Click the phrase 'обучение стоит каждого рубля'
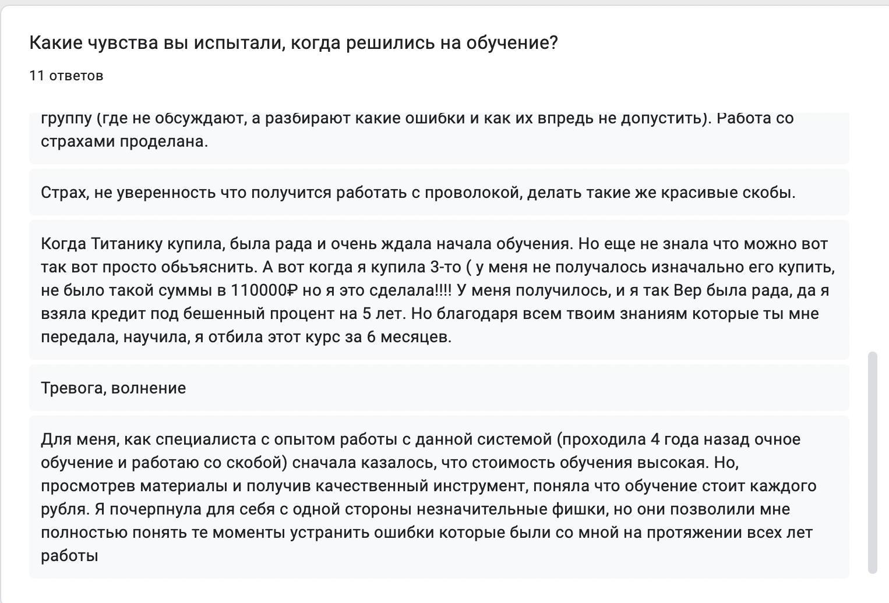 click(429, 498)
